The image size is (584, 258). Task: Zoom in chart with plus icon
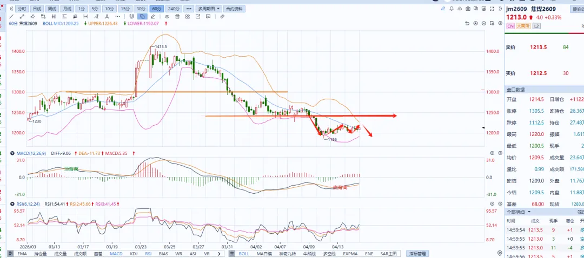click(x=476, y=23)
